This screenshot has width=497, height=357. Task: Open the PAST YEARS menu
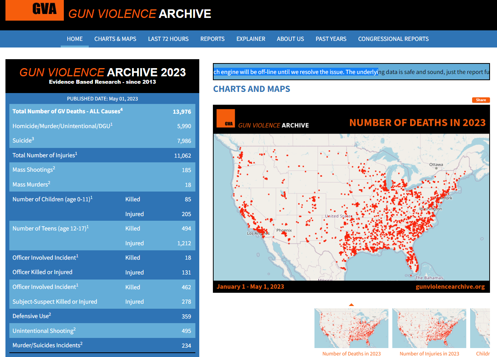[x=331, y=39]
